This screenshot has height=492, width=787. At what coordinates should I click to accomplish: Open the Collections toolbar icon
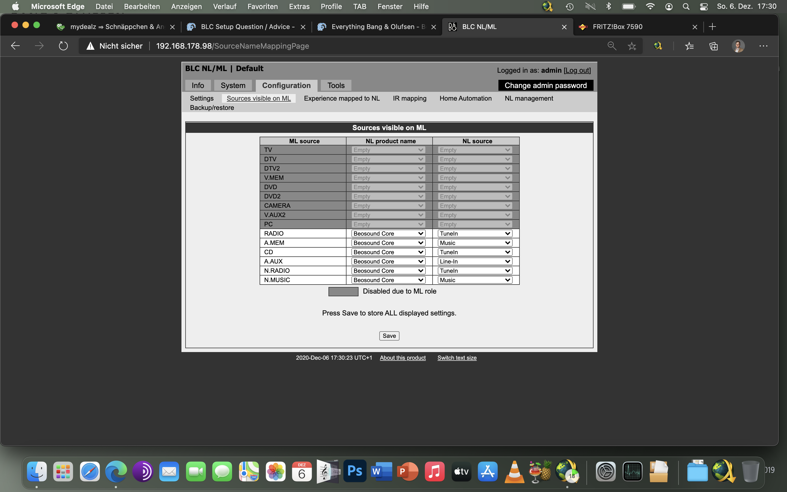[713, 46]
